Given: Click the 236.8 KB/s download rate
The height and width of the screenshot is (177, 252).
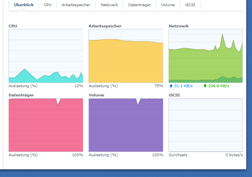Looking at the screenshot, I should point(218,86).
